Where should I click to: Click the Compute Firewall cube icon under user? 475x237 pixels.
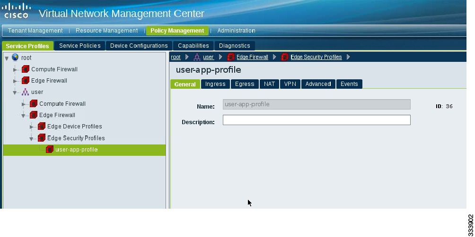(34, 104)
